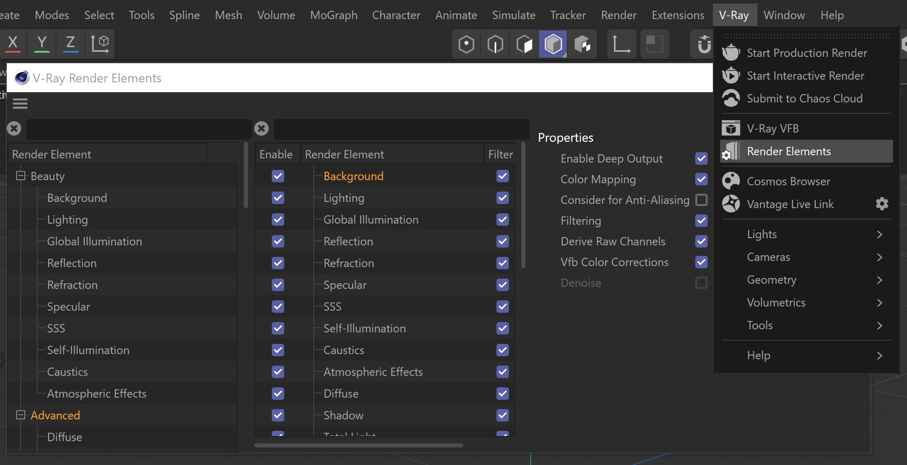Screen dimensions: 907x465
Task: Toggle the Y axis lock icon
Action: [41, 43]
